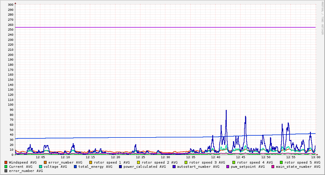Click the purple pwm_setpoint AVG swatch
This screenshot has width=325, height=175.
[x=228, y=167]
